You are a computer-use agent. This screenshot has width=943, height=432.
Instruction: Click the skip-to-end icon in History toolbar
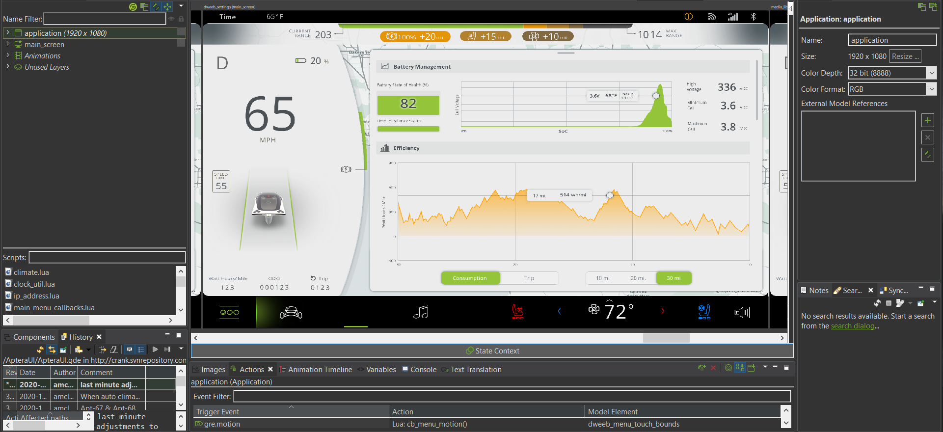[x=167, y=350]
